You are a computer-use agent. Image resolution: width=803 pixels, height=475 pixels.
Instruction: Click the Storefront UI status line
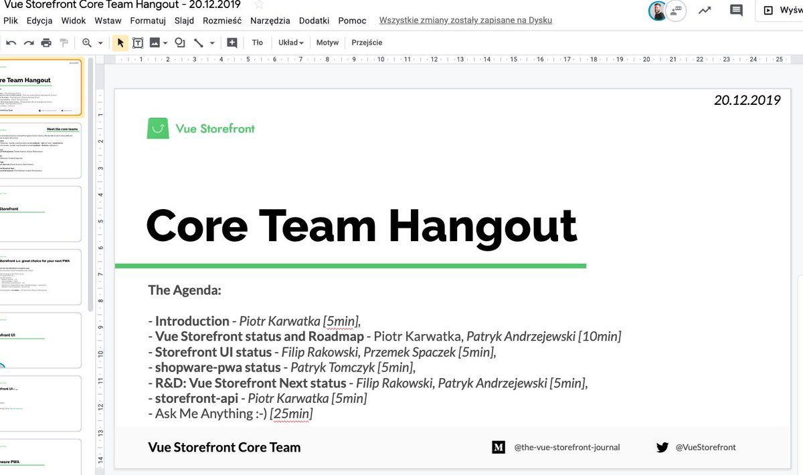[x=323, y=352]
